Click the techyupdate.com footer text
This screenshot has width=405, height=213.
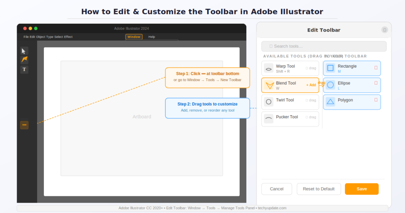click(x=272, y=208)
